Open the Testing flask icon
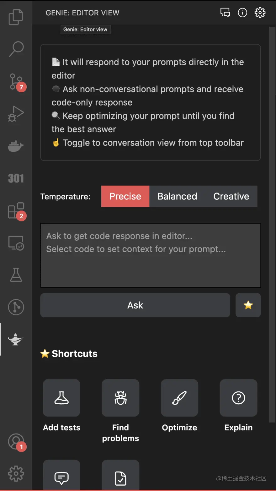The width and height of the screenshot is (276, 491). point(16,275)
